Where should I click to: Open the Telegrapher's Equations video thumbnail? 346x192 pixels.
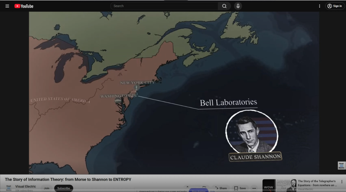(279, 185)
